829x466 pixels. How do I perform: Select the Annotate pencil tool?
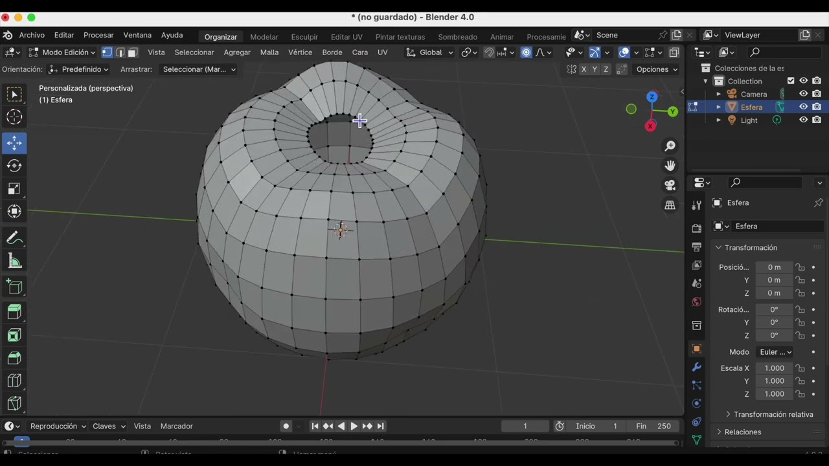(x=14, y=238)
